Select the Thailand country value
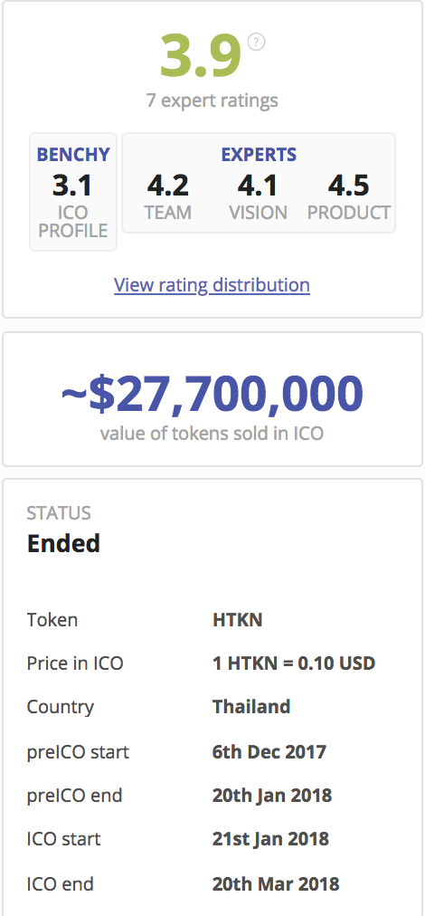The height and width of the screenshot is (916, 425). pyautogui.click(x=251, y=707)
